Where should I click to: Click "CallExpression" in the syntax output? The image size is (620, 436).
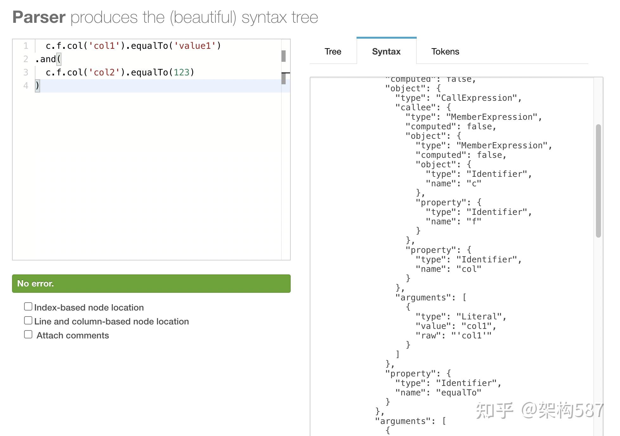(477, 98)
